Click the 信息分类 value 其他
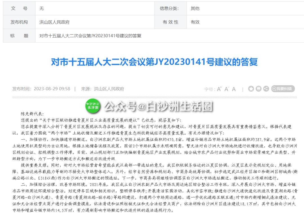The width and height of the screenshot is (304, 213). tap(195, 8)
